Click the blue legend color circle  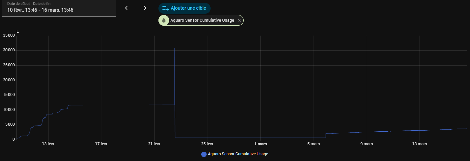click(204, 154)
